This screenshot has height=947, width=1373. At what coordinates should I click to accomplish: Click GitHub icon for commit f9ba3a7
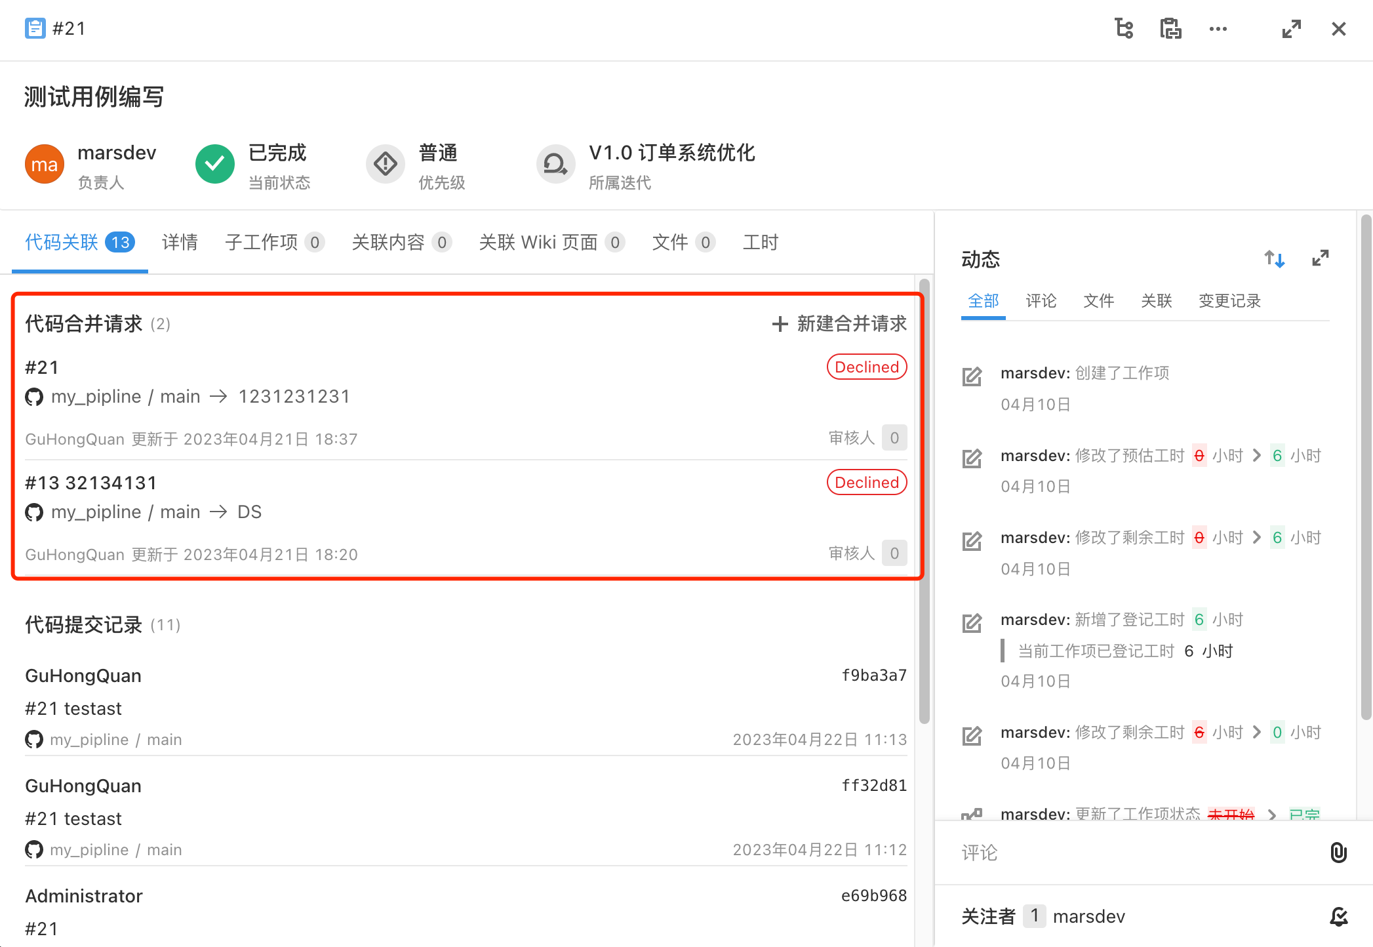(34, 740)
